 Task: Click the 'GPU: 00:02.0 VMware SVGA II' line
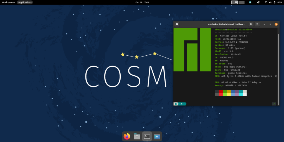point(238,82)
